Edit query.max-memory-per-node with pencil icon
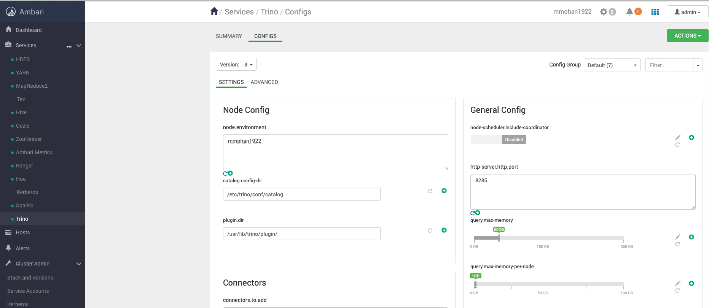The height and width of the screenshot is (308, 709). [678, 283]
